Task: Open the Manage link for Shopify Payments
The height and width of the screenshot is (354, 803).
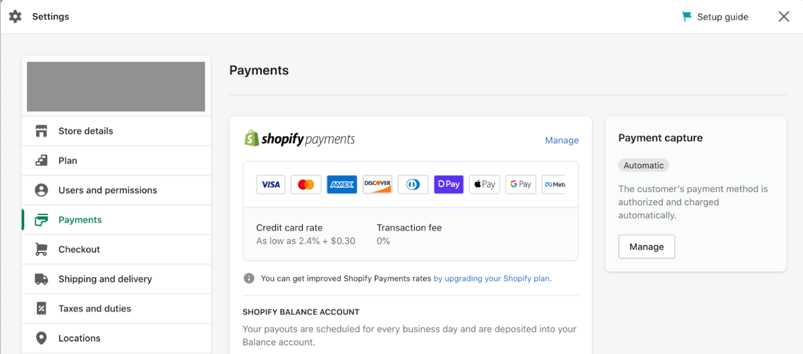Action: point(561,140)
